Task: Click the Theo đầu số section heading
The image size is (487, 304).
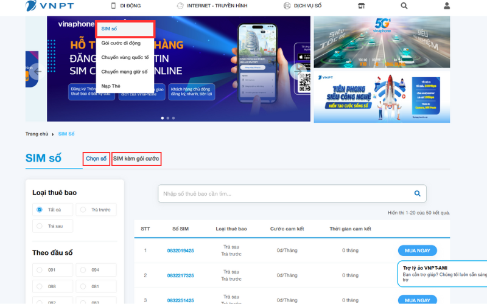Action: pos(52,252)
